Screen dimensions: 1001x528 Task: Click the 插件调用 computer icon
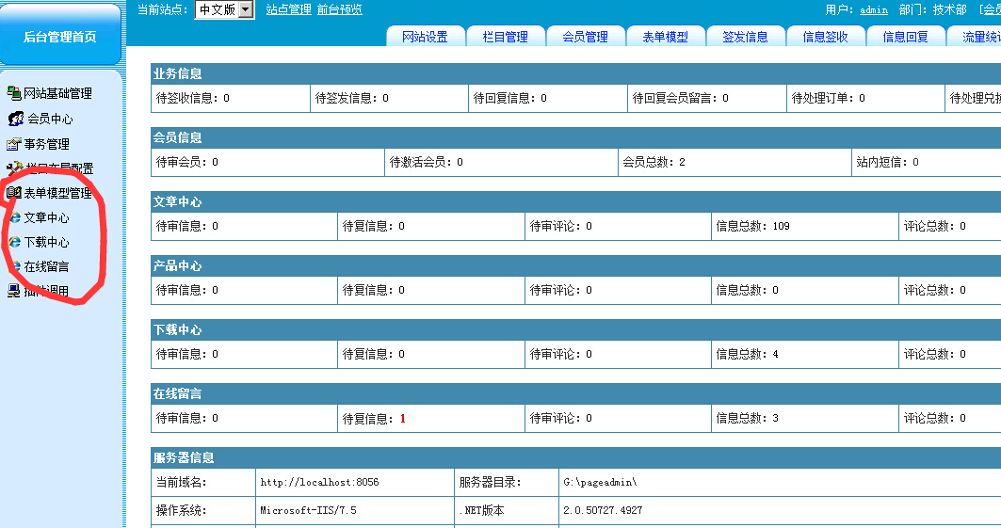13,291
